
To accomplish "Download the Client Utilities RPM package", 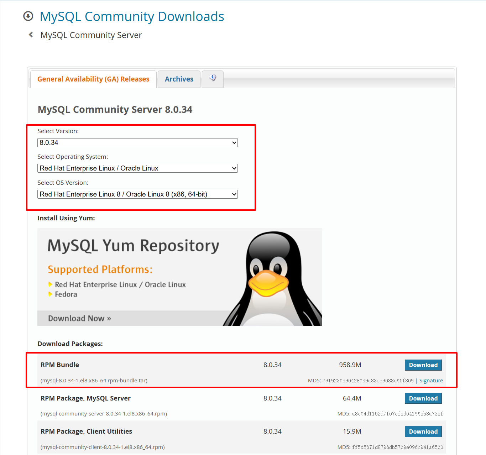I will coord(423,432).
